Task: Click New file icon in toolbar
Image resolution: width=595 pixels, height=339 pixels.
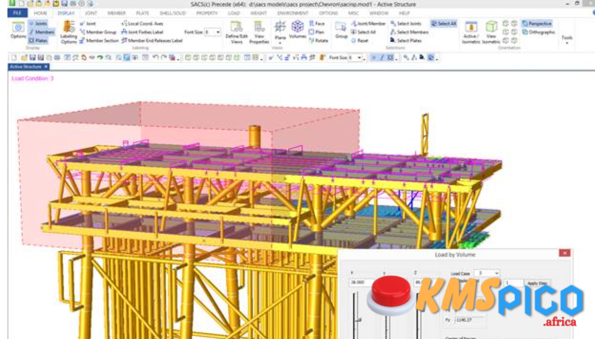Action: [14, 58]
